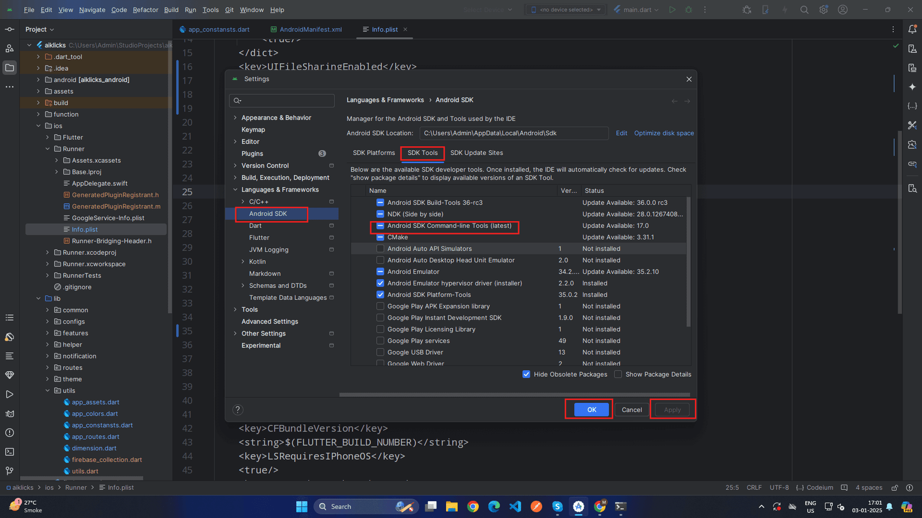Switch to the SDK Platforms tab
The image size is (922, 518).
point(373,153)
